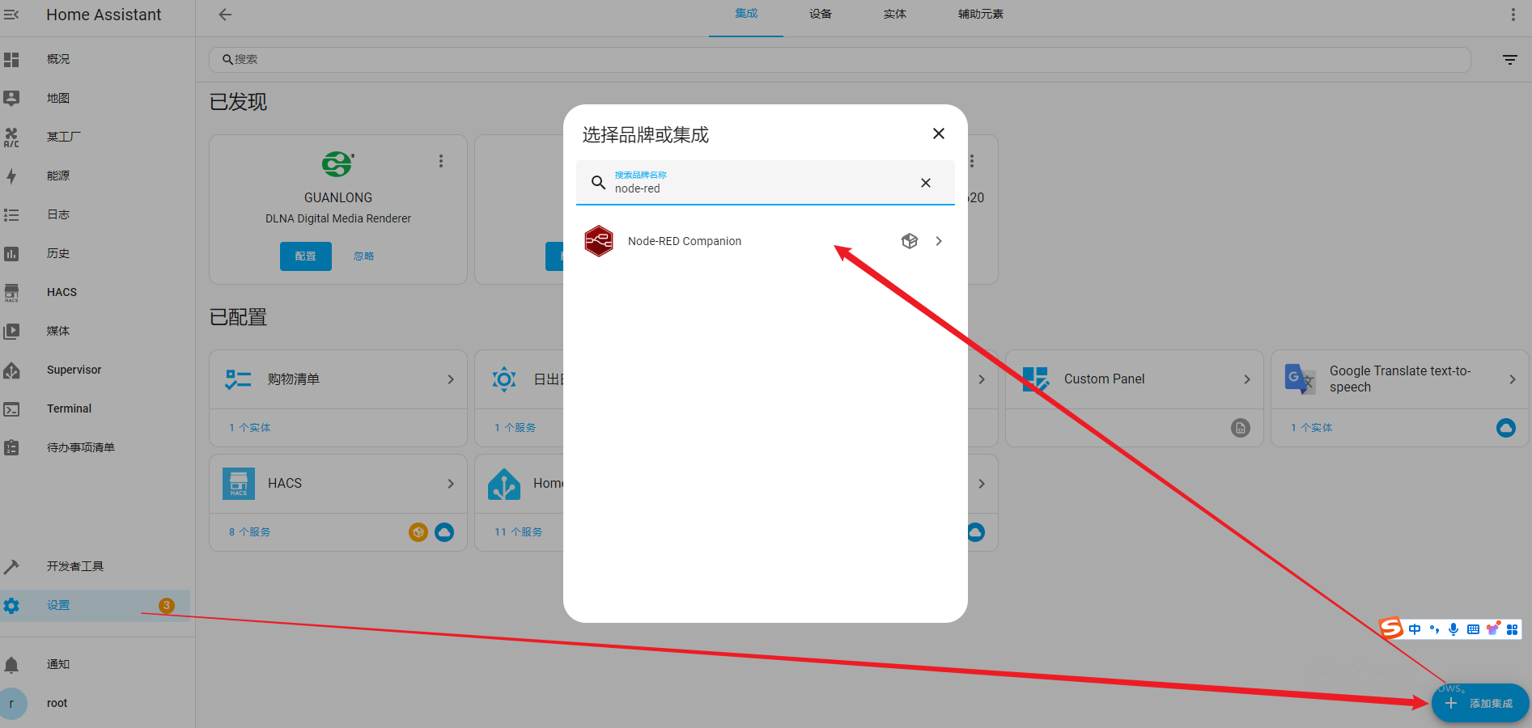Open 1 个实体 under 购物清单

(x=250, y=428)
